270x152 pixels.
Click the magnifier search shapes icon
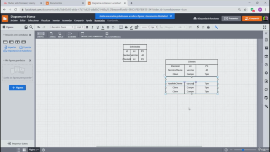pos(31,27)
